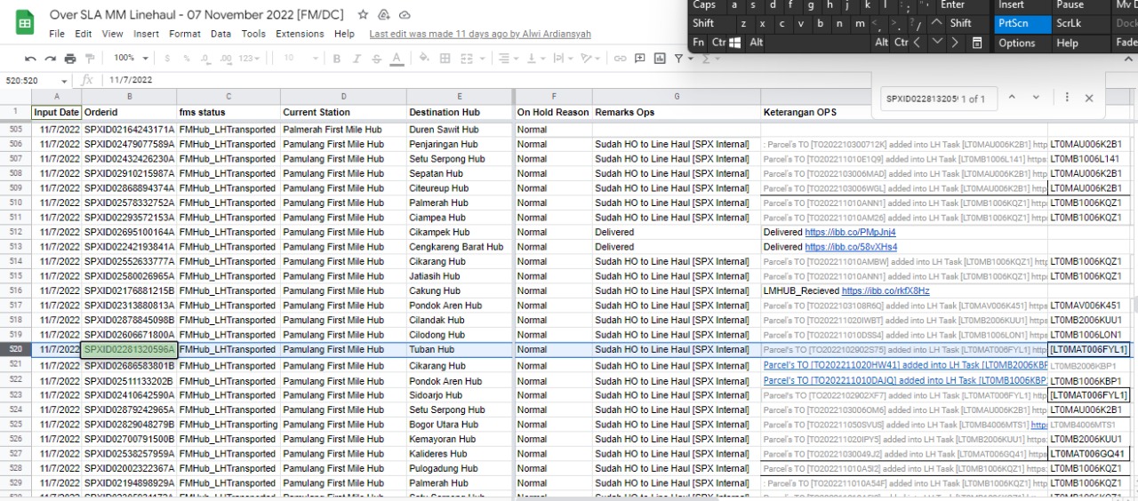Toggle bold formatting
The image size is (1138, 501).
click(x=337, y=59)
